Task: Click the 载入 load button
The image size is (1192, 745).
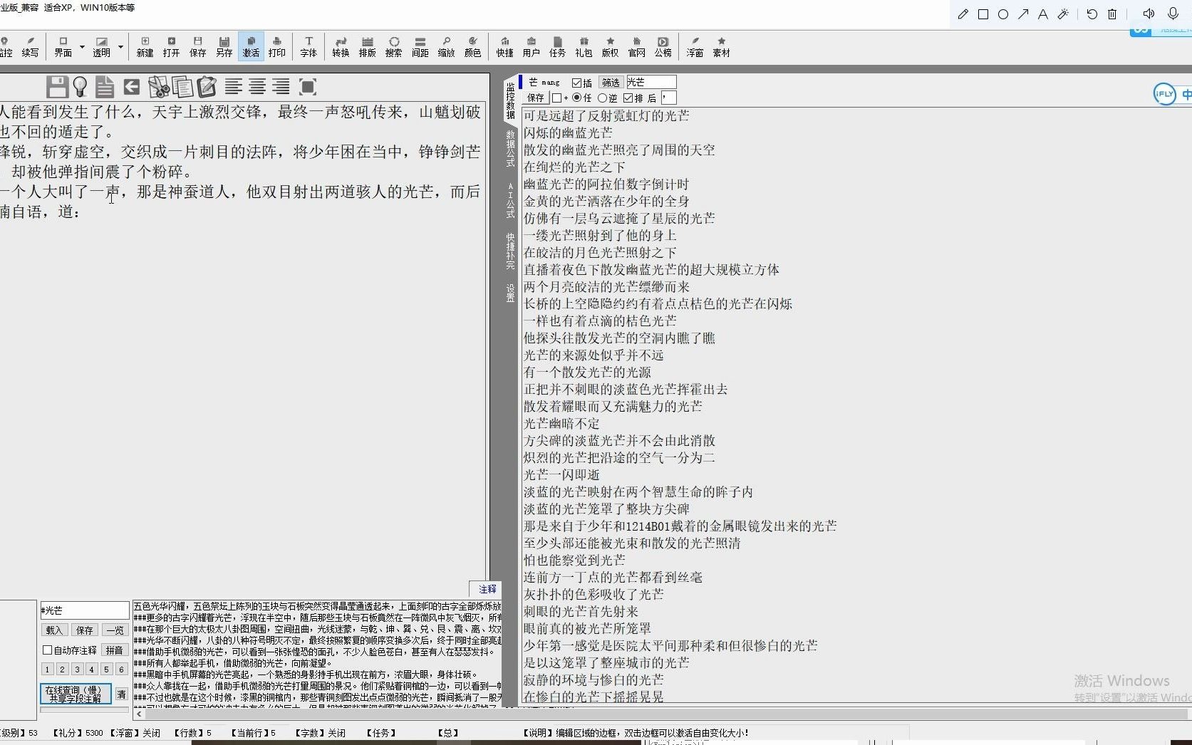Action: coord(54,630)
